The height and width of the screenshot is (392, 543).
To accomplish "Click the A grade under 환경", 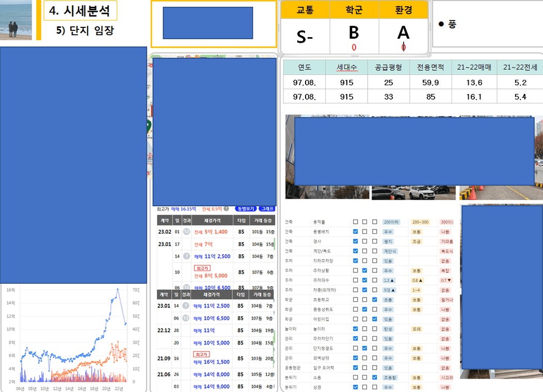I will point(404,33).
